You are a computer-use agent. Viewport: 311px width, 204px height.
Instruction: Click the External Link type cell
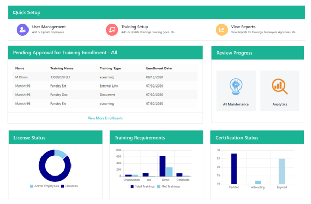click(x=109, y=86)
